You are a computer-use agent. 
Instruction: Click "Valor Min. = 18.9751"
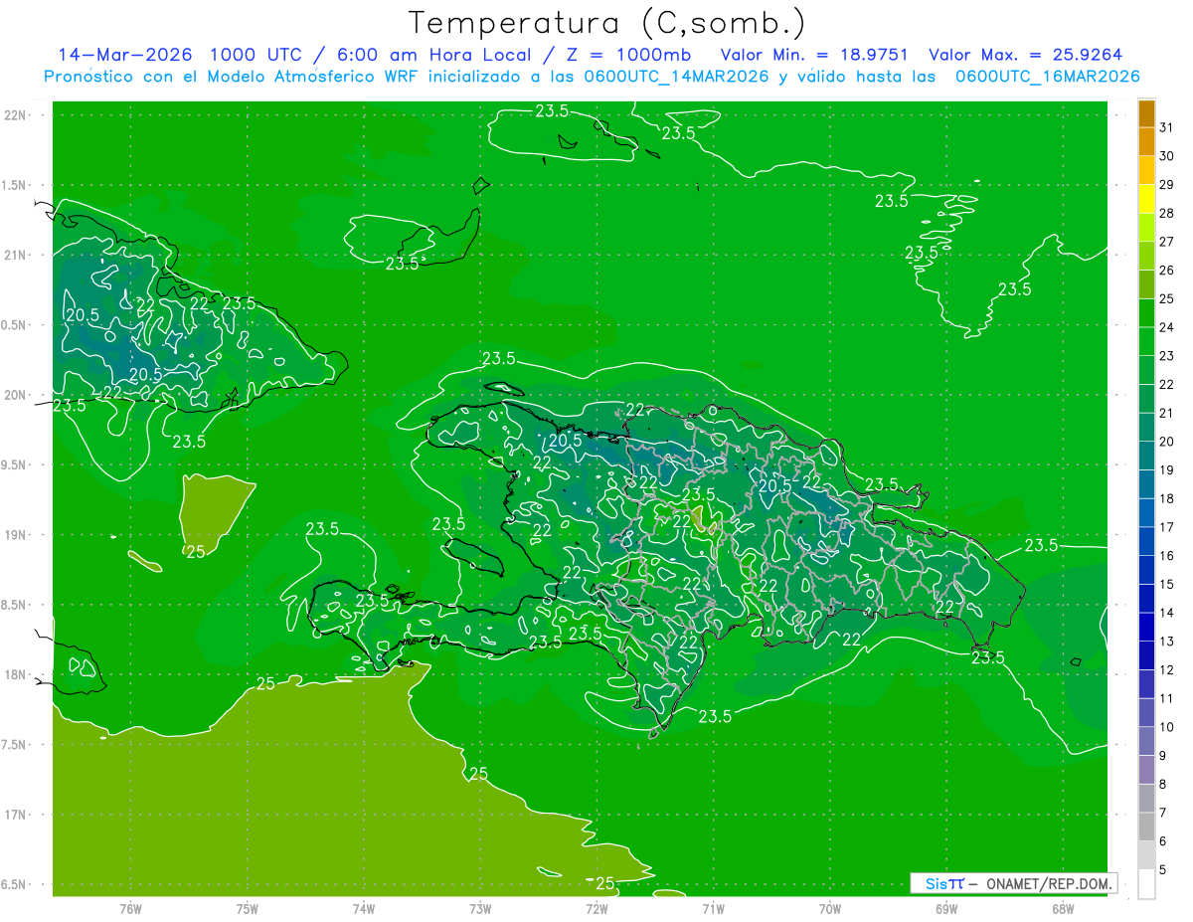point(813,55)
